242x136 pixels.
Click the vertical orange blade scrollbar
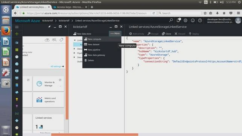pos(67,78)
